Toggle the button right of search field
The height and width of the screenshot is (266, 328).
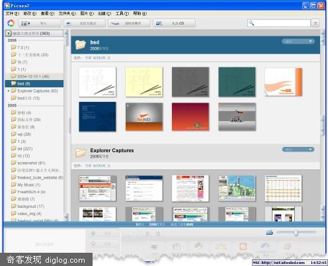315,23
